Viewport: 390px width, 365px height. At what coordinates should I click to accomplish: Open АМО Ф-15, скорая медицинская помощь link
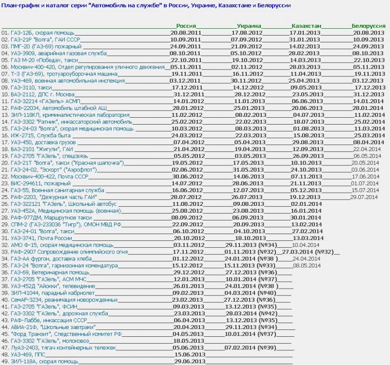tap(62, 245)
